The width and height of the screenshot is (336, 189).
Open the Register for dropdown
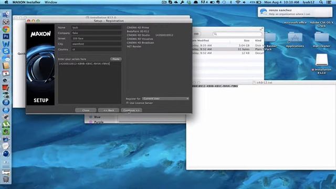click(165, 99)
